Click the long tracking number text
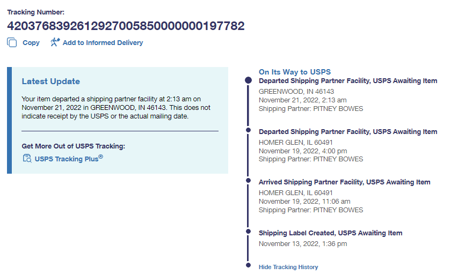This screenshot has width=465, height=275. pyautogui.click(x=126, y=26)
